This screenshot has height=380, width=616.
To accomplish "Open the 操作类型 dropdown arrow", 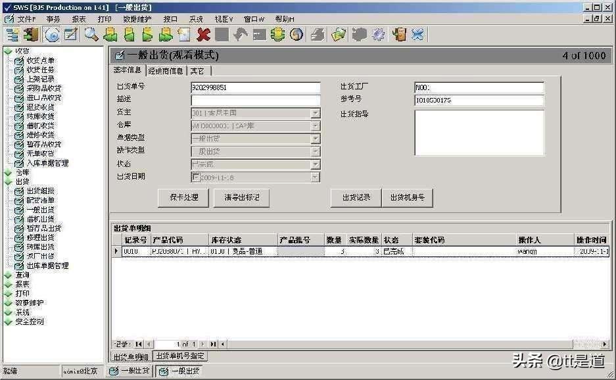I will click(x=315, y=151).
